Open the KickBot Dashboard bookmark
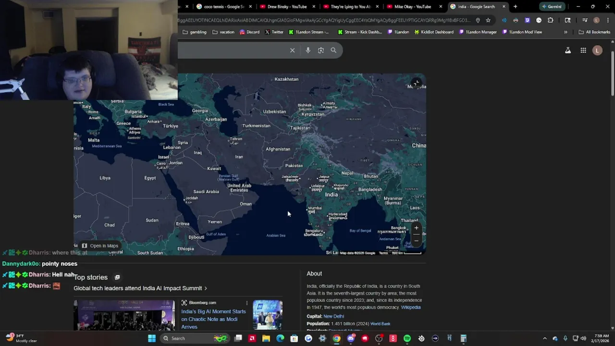The height and width of the screenshot is (346, 615). [x=433, y=32]
